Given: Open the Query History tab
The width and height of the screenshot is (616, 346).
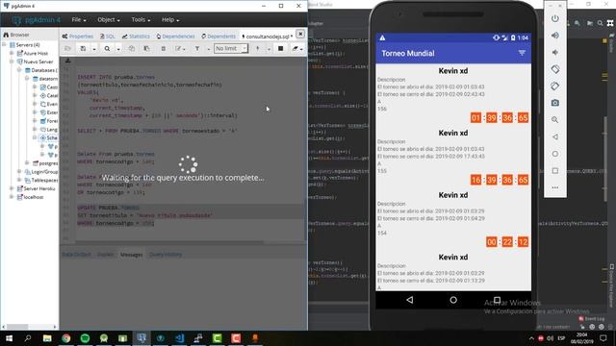Looking at the screenshot, I should [x=166, y=255].
